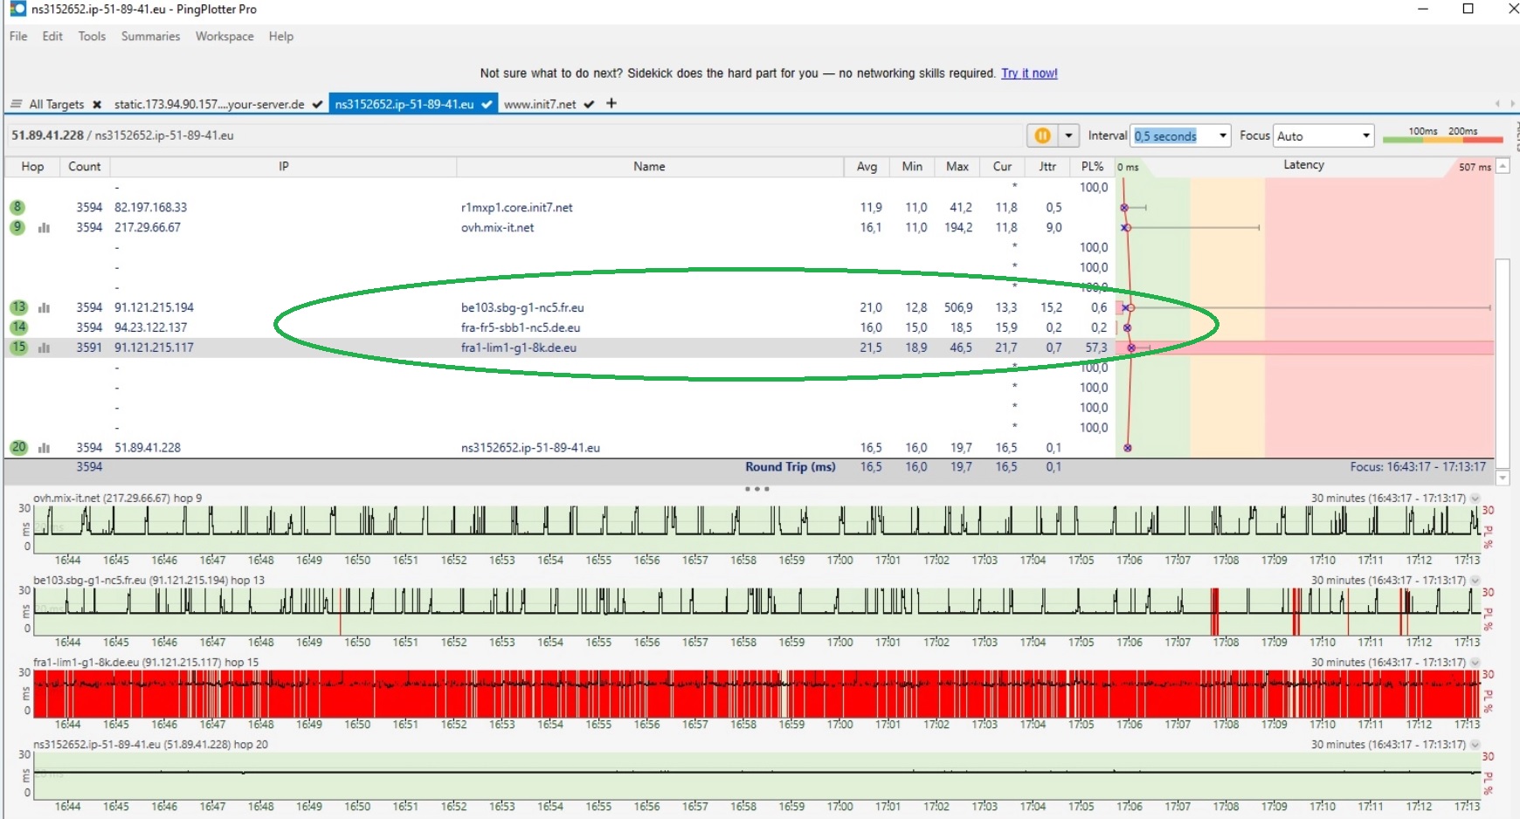Open the pause button dropdown arrow
This screenshot has height=819, width=1520.
pos(1068,135)
